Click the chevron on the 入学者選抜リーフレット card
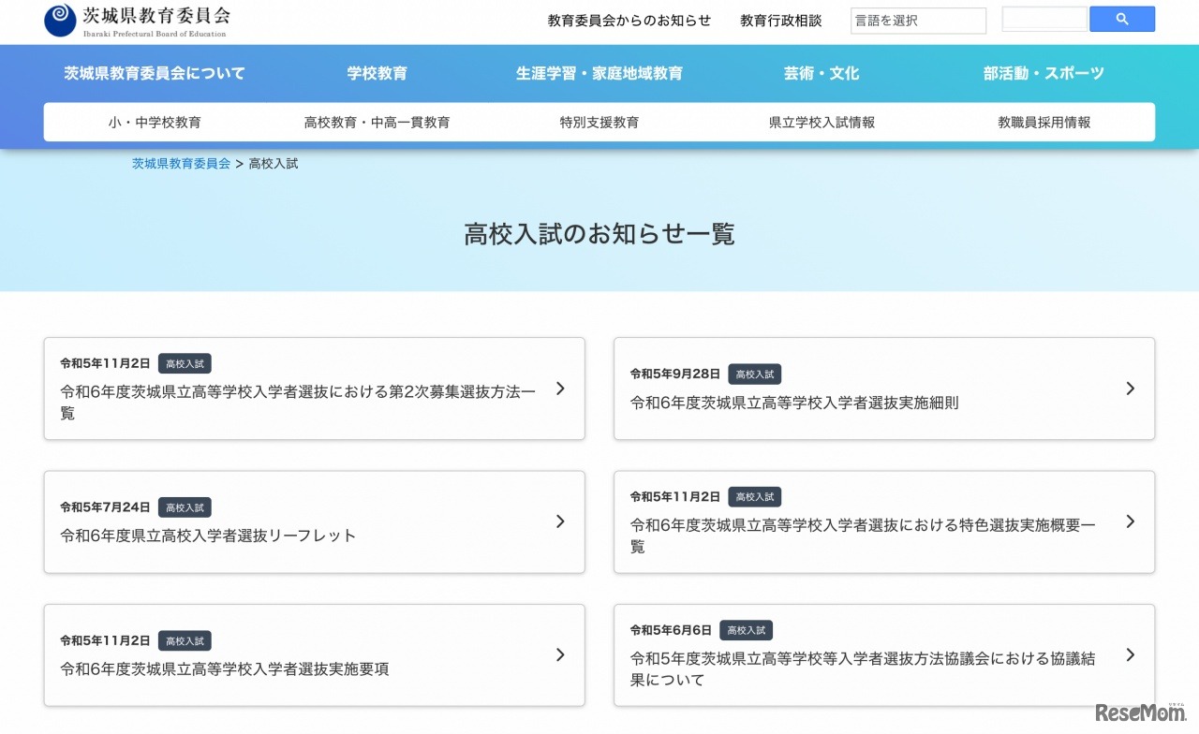 pos(560,521)
